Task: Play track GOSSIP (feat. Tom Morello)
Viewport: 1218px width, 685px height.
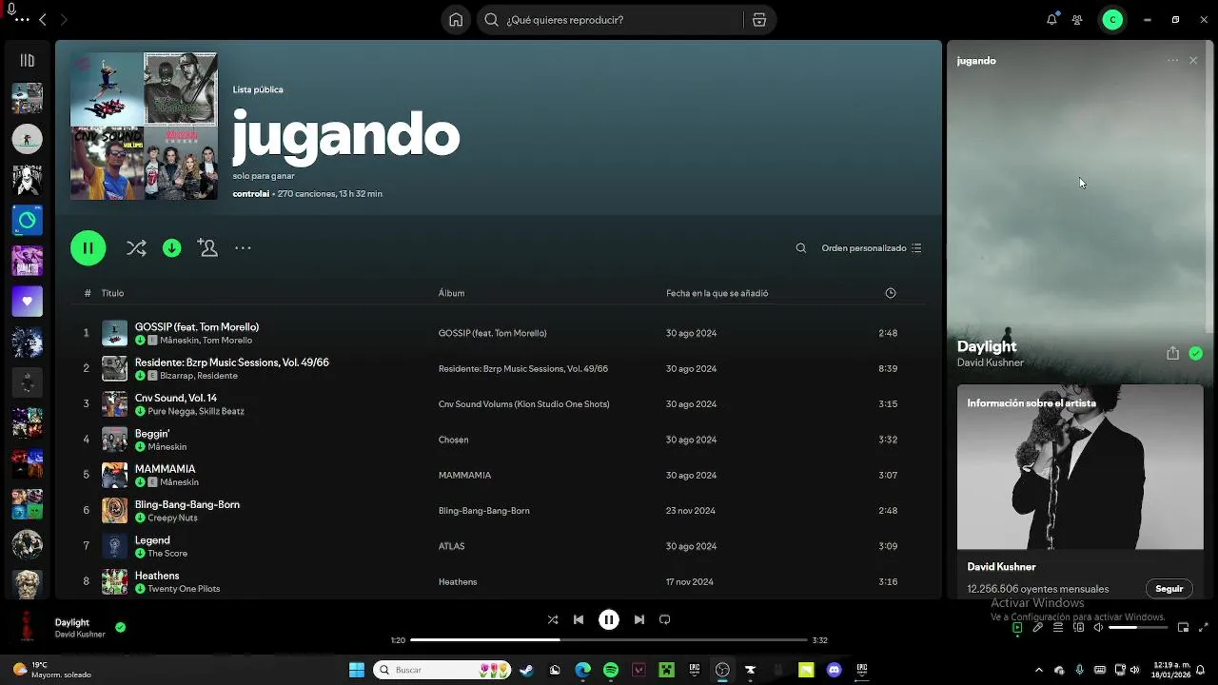Action: (x=197, y=327)
